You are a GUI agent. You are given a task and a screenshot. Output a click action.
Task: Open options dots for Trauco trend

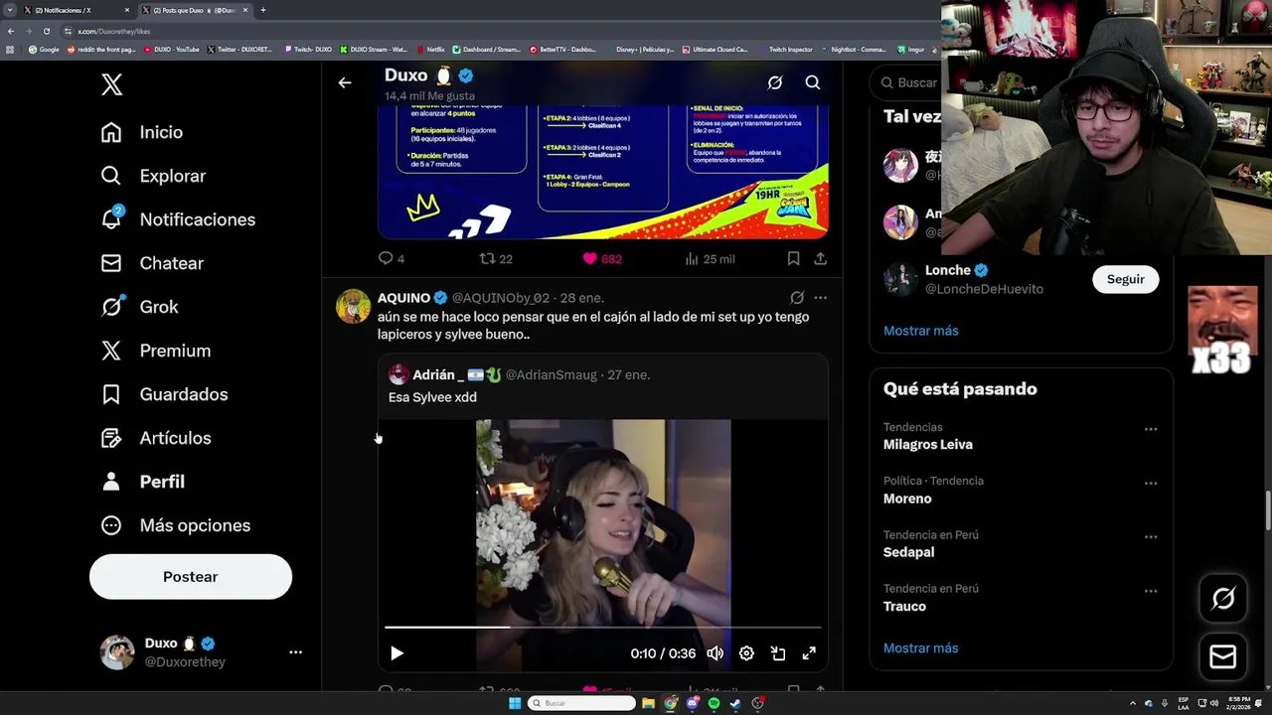[1151, 591]
